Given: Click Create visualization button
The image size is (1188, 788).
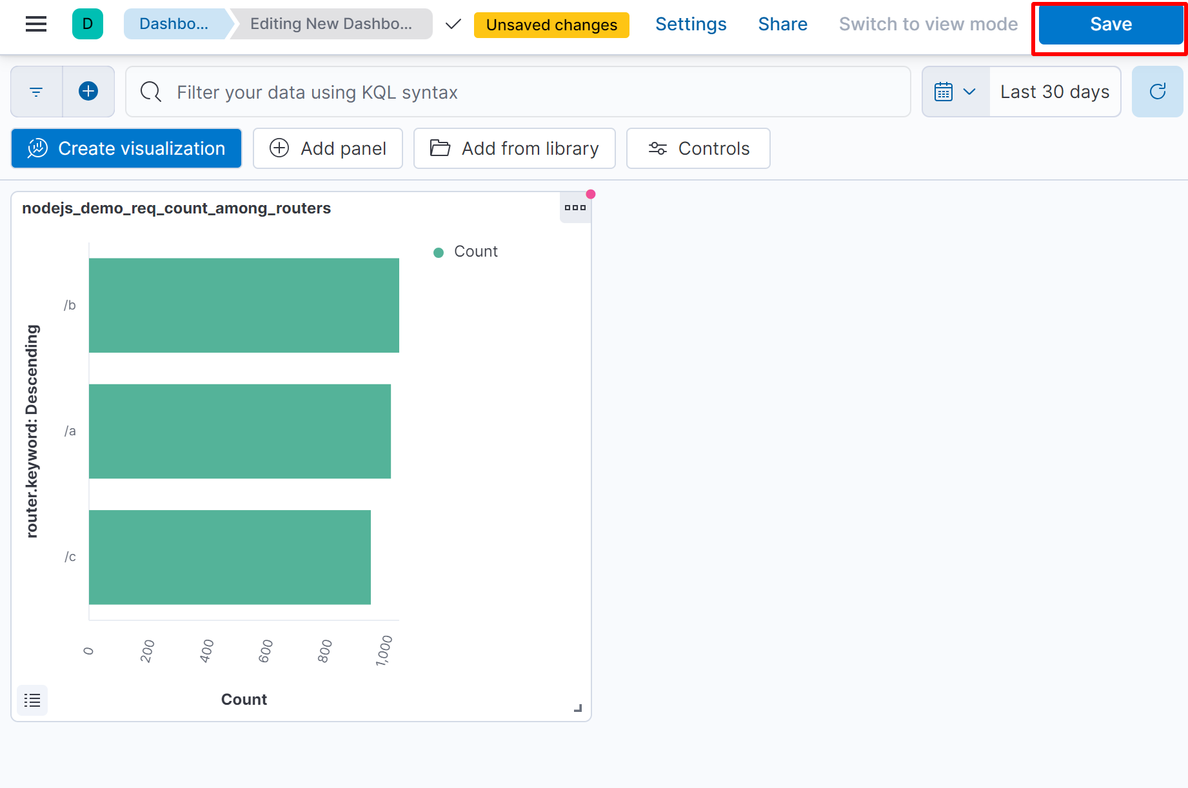Looking at the screenshot, I should [x=126, y=148].
